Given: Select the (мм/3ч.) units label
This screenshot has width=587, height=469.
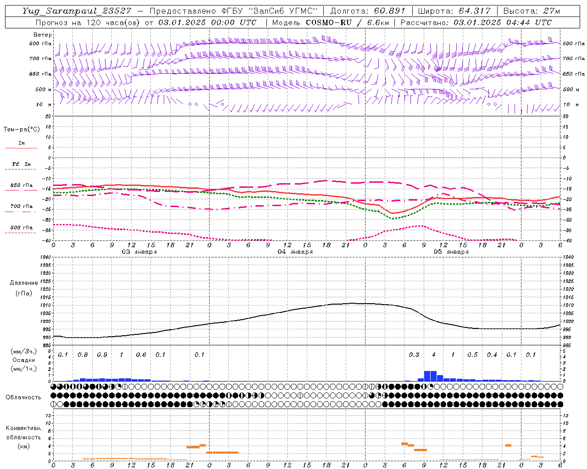Looking at the screenshot, I should tap(24, 351).
